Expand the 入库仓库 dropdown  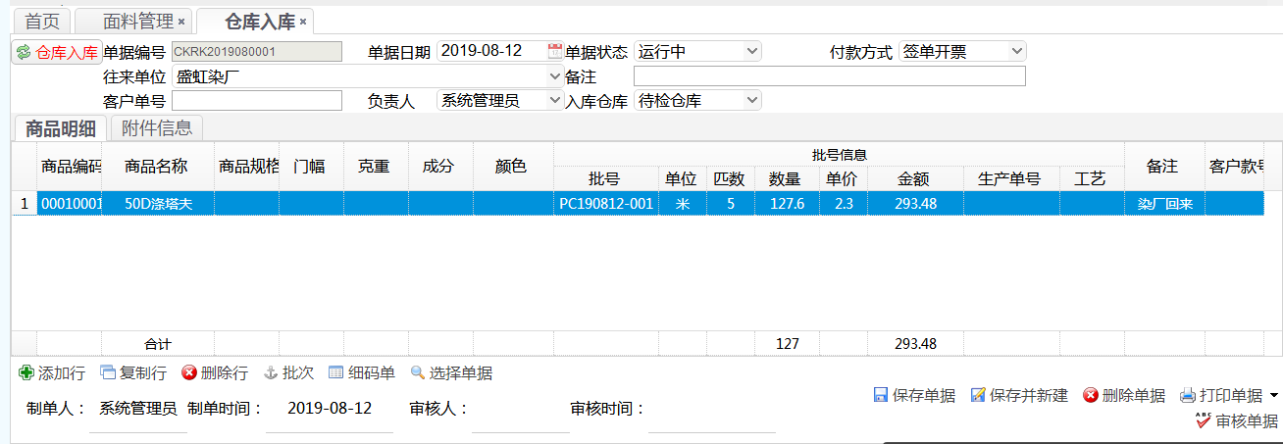752,100
